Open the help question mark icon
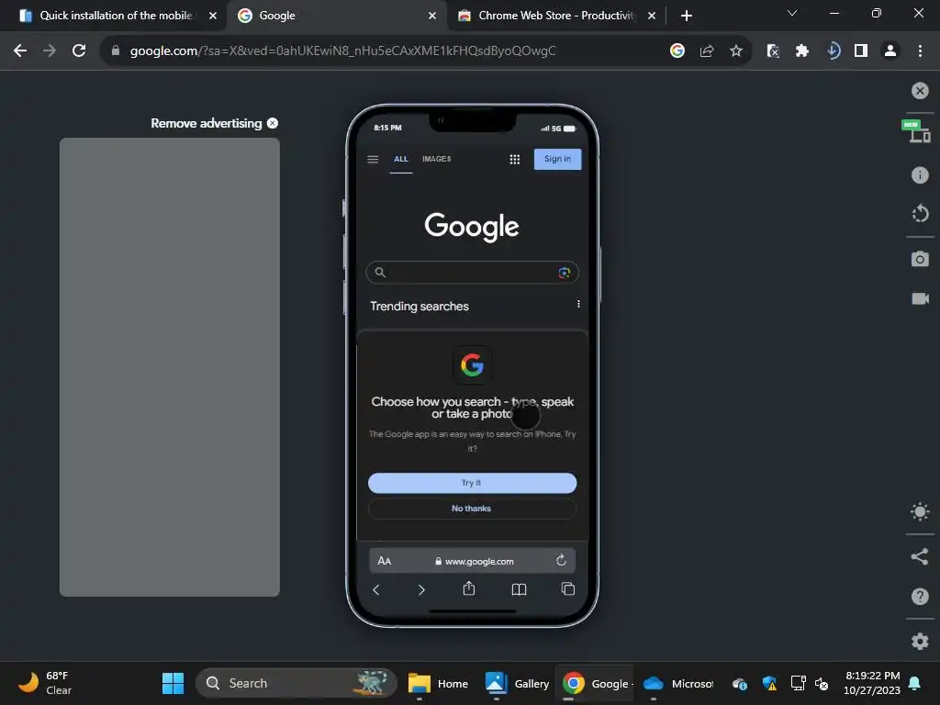The width and height of the screenshot is (940, 705). [920, 597]
